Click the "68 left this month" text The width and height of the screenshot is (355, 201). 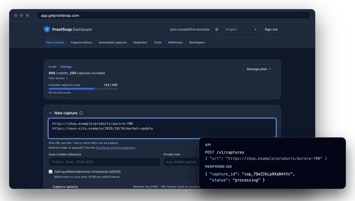click(x=60, y=92)
